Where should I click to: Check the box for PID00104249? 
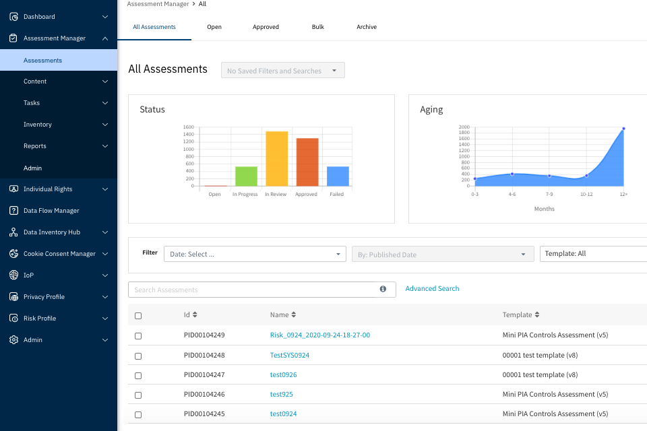pos(138,336)
